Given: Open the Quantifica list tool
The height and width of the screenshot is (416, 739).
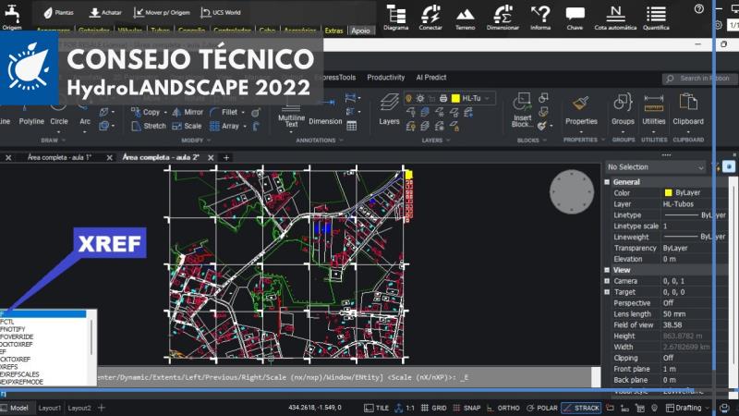Looking at the screenshot, I should coord(656,18).
